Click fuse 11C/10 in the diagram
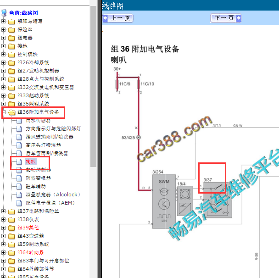 [x=139, y=84]
